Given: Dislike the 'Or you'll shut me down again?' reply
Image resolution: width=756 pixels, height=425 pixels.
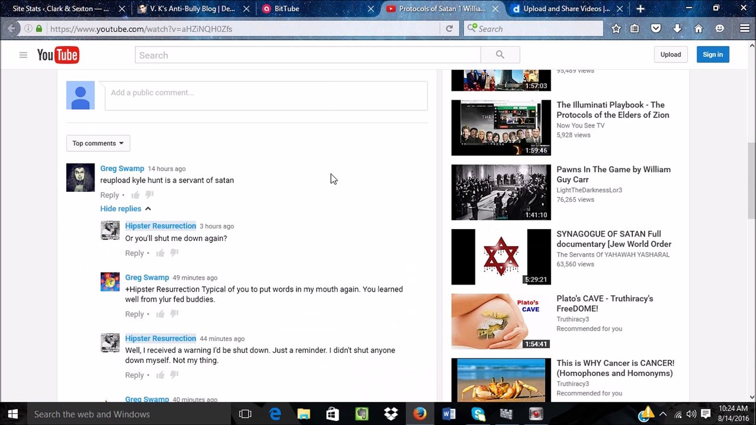Looking at the screenshot, I should coord(174,253).
